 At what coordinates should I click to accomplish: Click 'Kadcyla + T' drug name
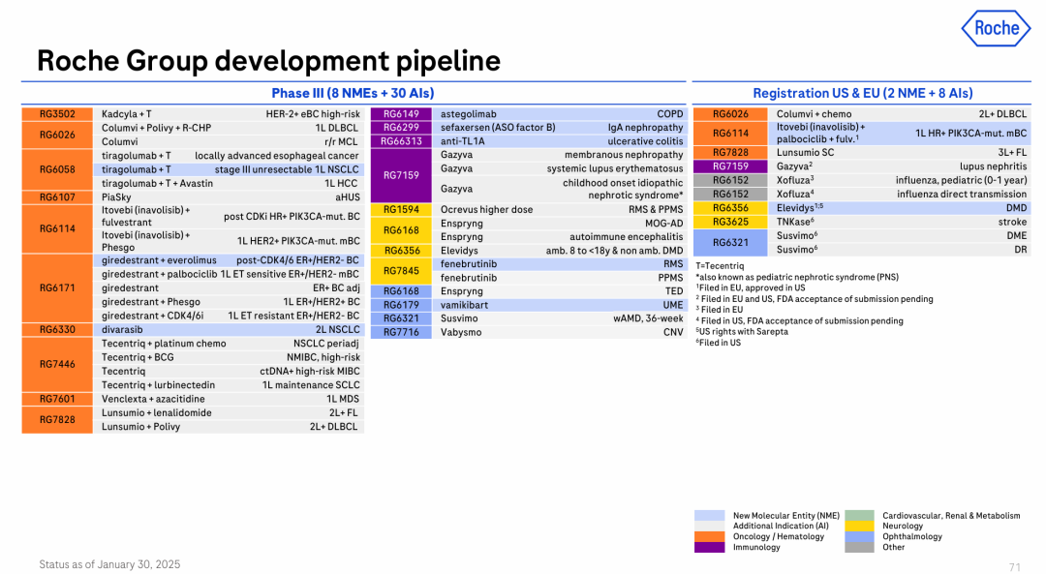pyautogui.click(x=126, y=114)
